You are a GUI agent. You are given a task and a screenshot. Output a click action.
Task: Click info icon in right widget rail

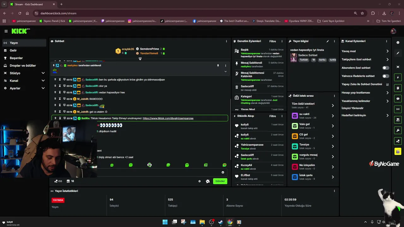[398, 43]
